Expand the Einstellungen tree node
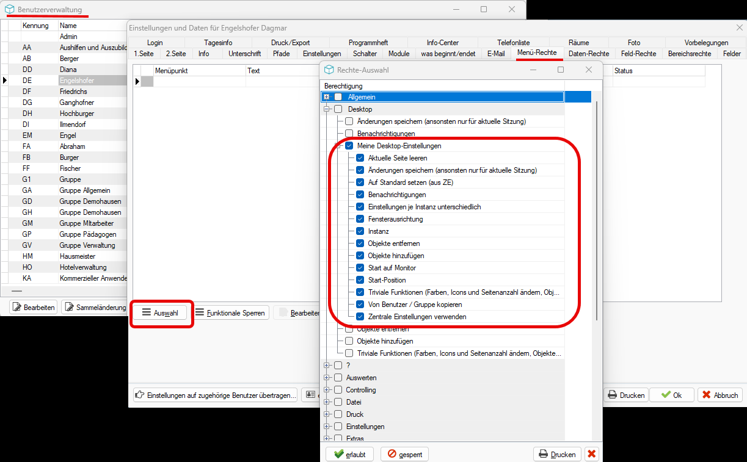Screen dimensions: 747x462 327,427
